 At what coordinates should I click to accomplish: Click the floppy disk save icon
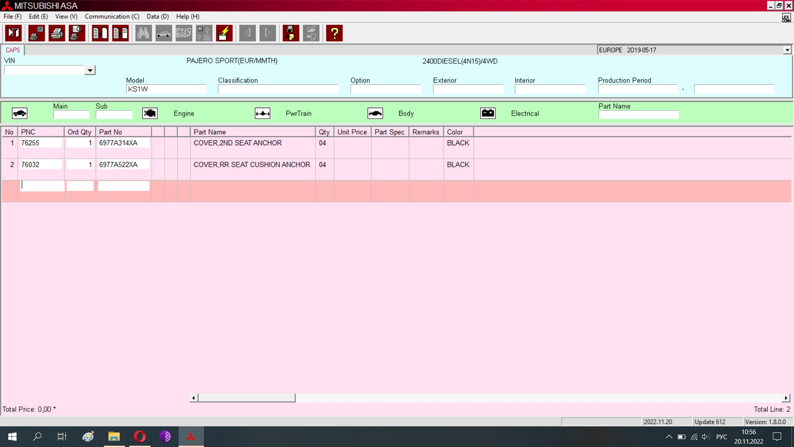(291, 33)
